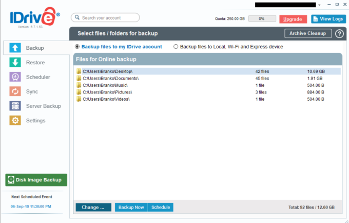Select the C:\Users\Branko\Videos\ row

coord(208,99)
